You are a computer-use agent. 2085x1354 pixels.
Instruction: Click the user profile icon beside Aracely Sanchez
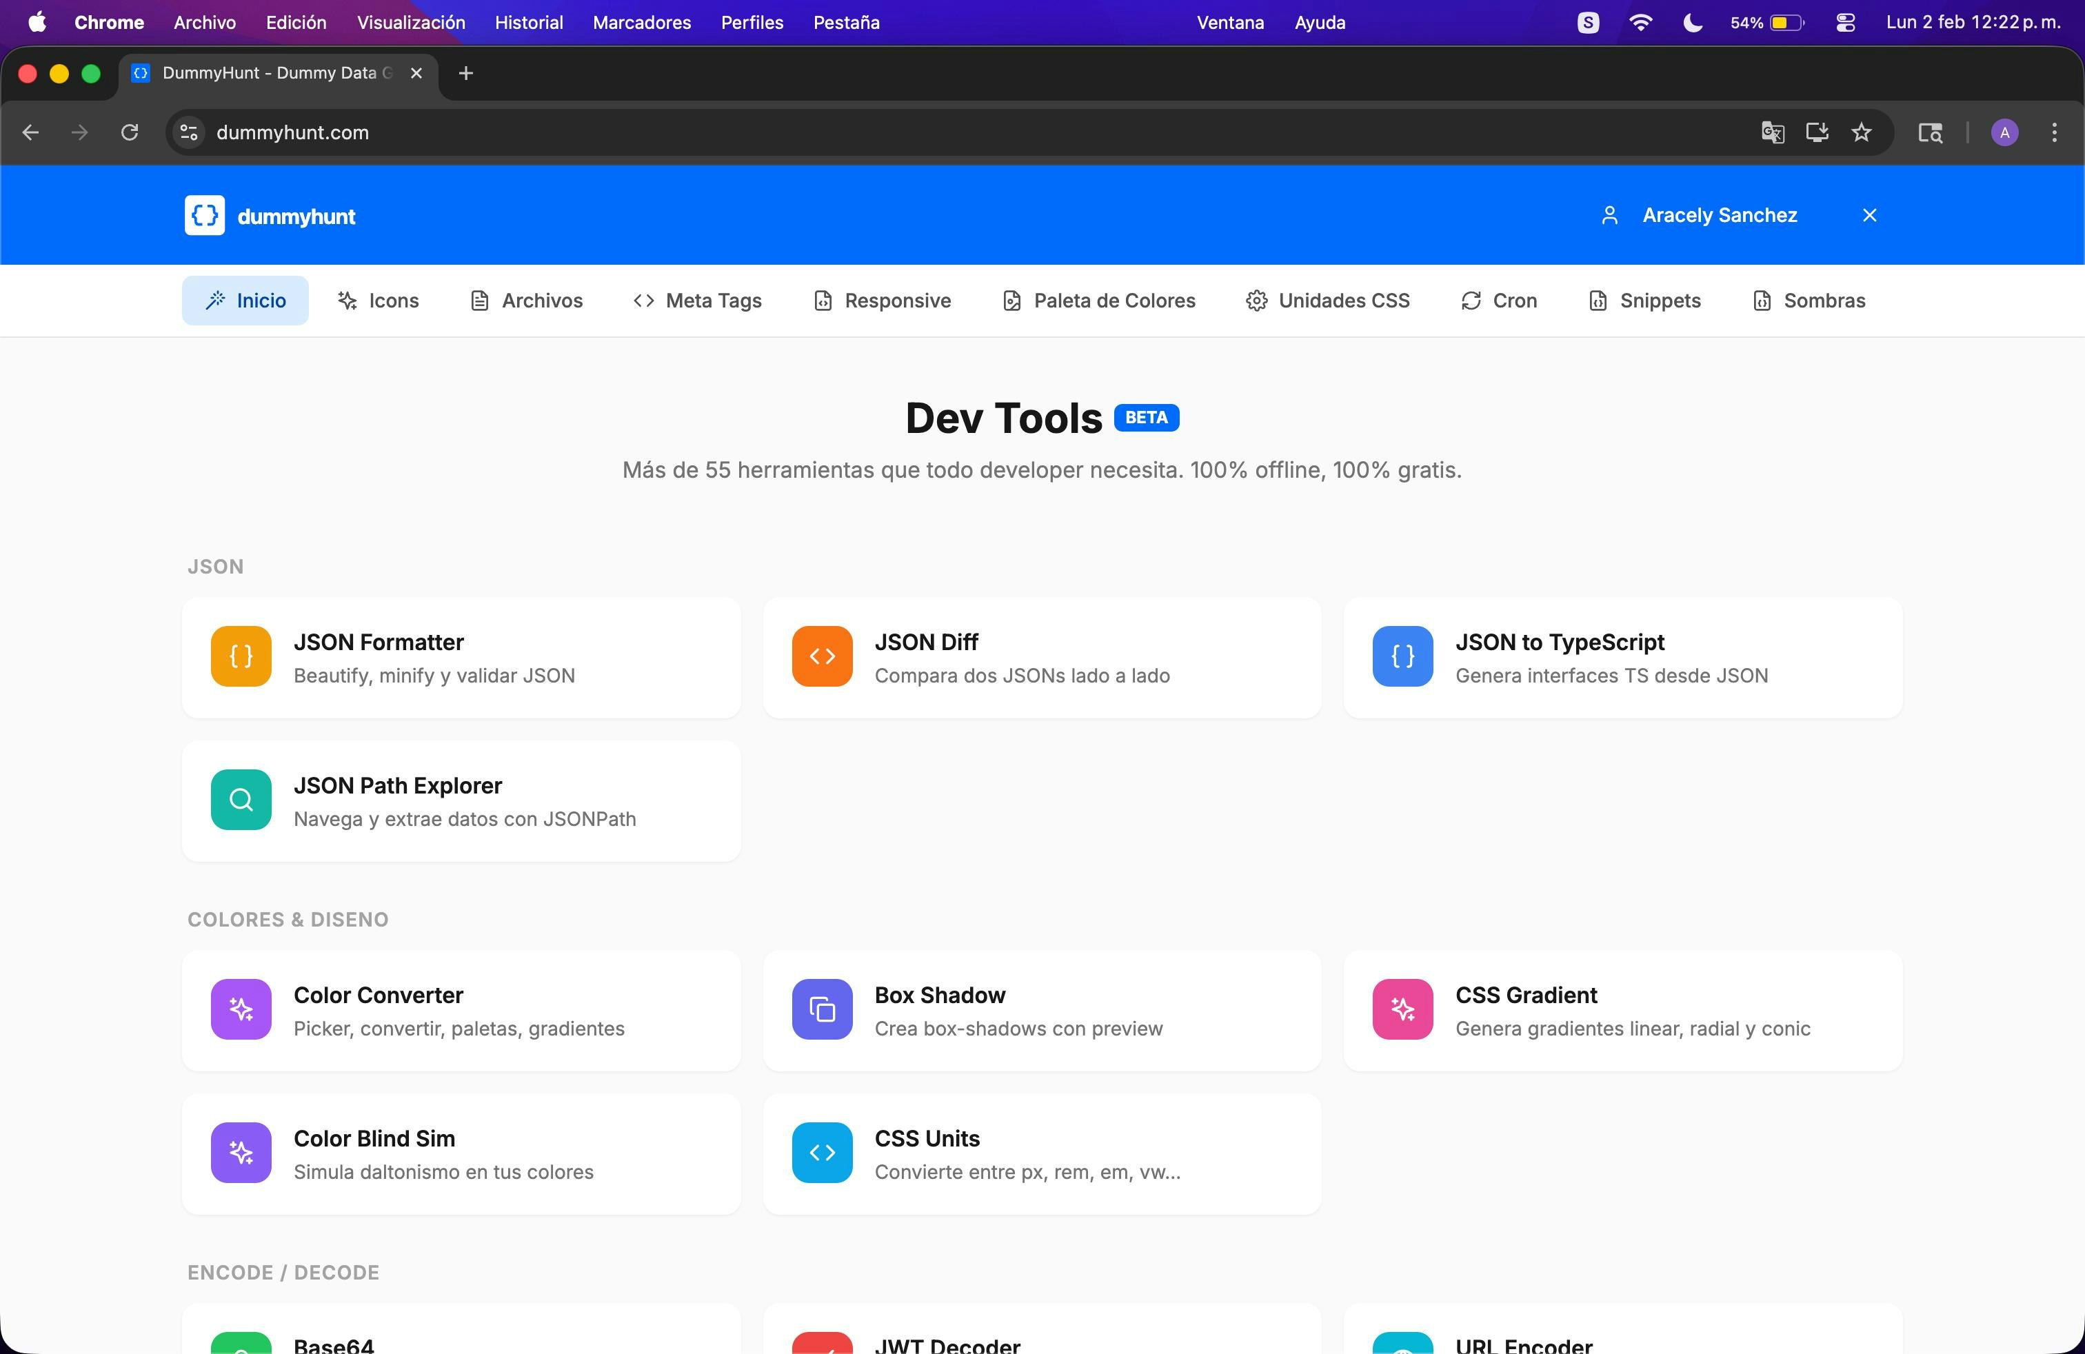click(x=1610, y=214)
